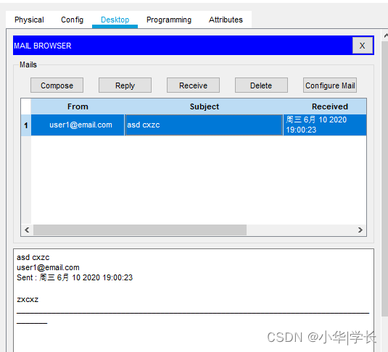Go to the Attributes tab

click(226, 20)
